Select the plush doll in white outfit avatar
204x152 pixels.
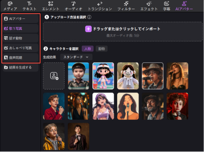tap(128, 76)
